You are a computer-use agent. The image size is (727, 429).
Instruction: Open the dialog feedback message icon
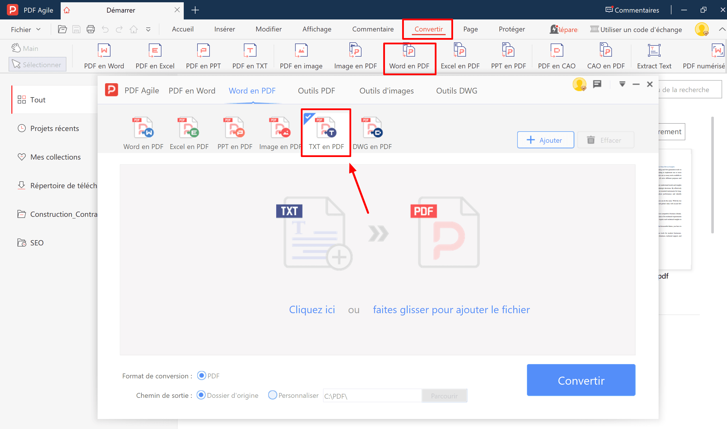597,84
